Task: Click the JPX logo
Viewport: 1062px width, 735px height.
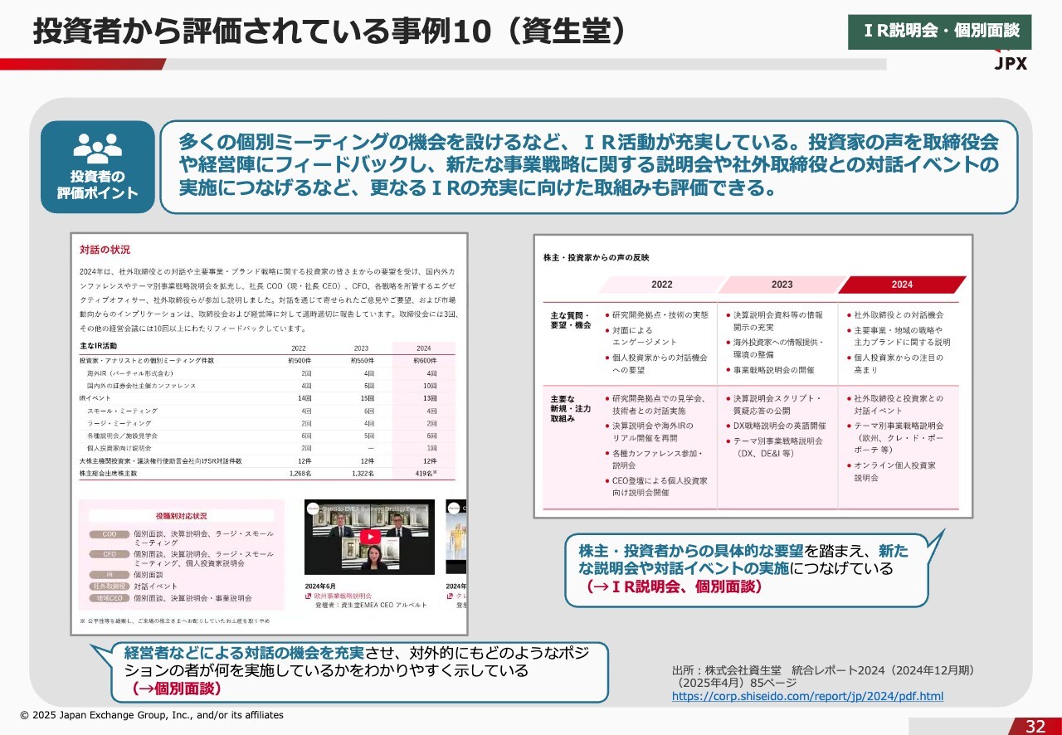Action: pos(1010,62)
